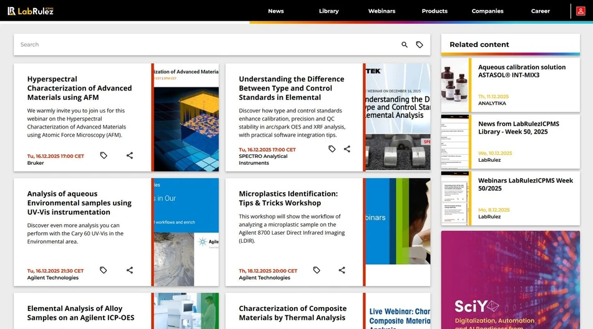This screenshot has width=593, height=329.
Task: Open News from LabRulezICPMS Library Week 50
Action: click(519, 128)
